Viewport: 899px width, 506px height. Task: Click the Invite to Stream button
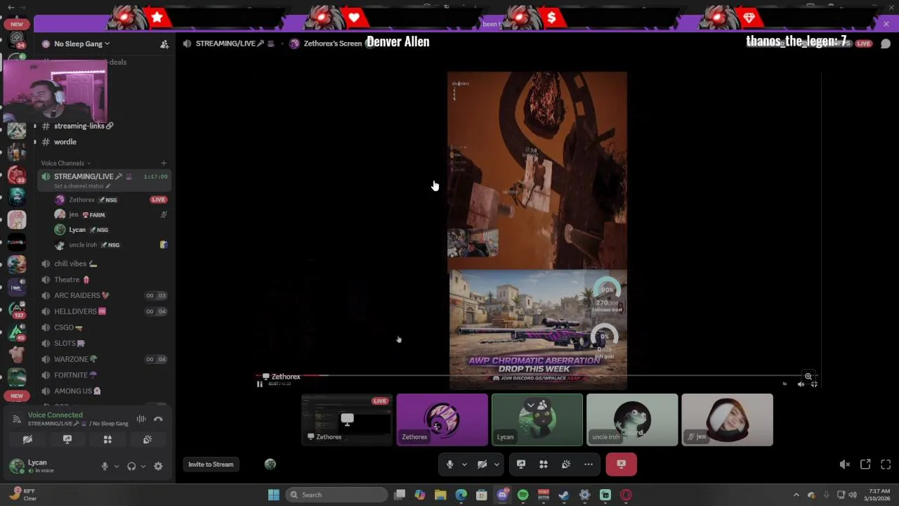click(211, 465)
